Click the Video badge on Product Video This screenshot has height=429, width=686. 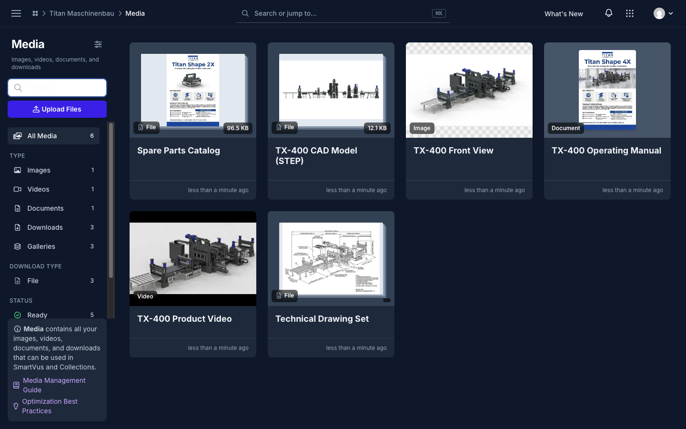click(145, 296)
